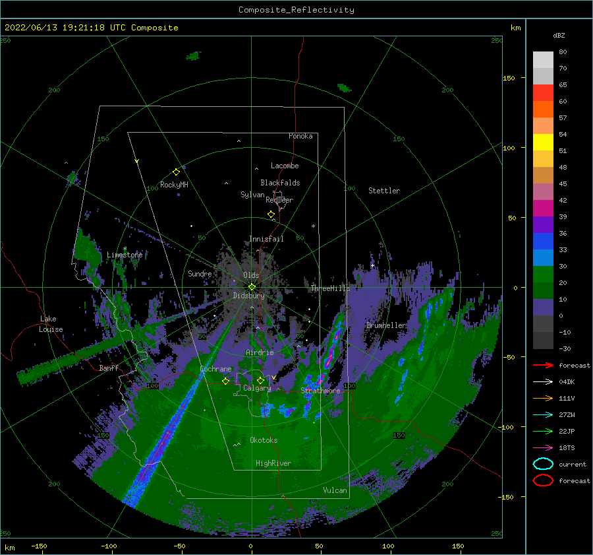593x555 pixels.
Task: Select the Strathmore label
Action: pyautogui.click(x=321, y=391)
